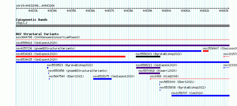Open the nsv2489 (Kidd2008) label
237x106 pixels.
164,76
